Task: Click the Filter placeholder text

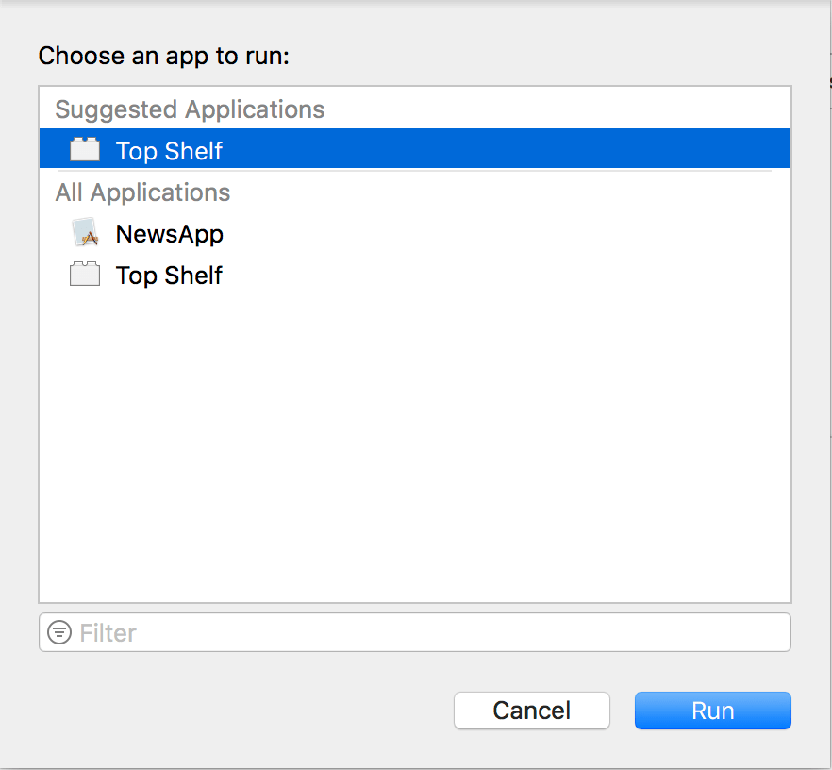Action: click(107, 632)
